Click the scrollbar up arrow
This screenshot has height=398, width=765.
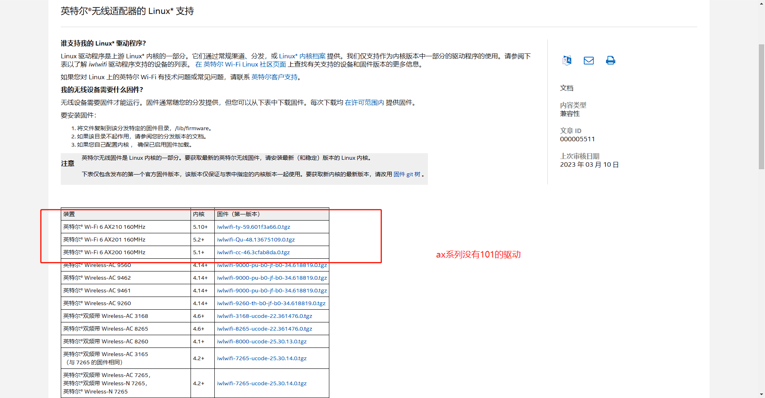point(761,3)
